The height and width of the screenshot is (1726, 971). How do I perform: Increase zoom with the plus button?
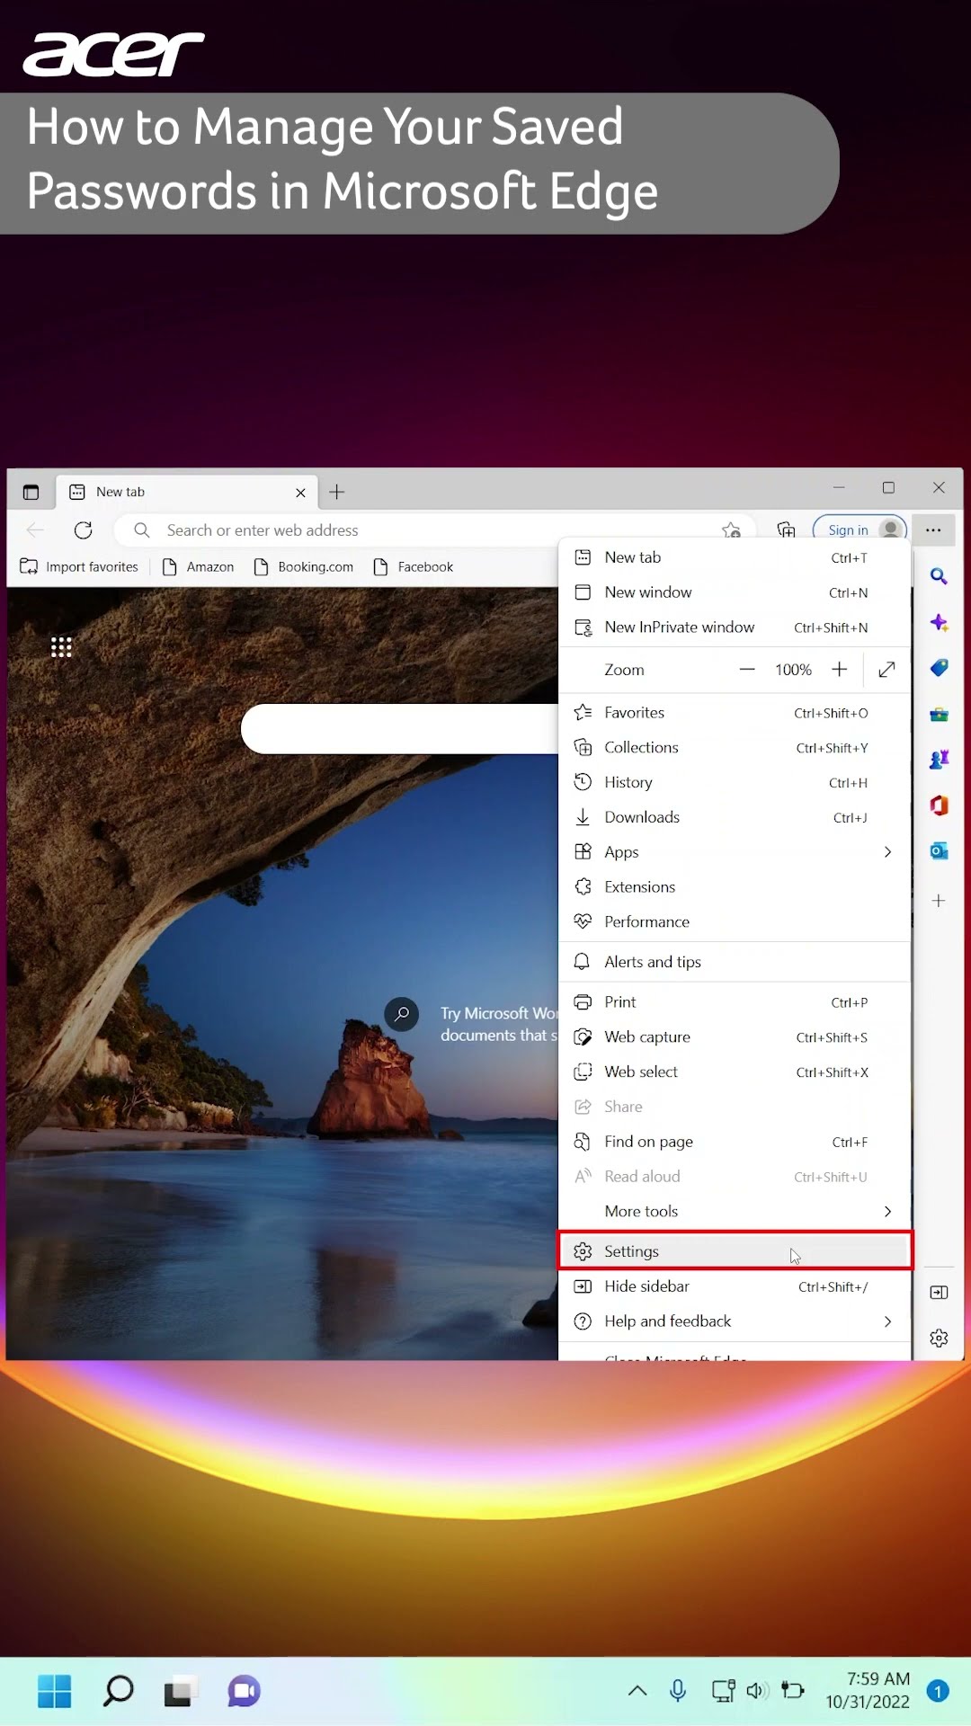point(840,670)
